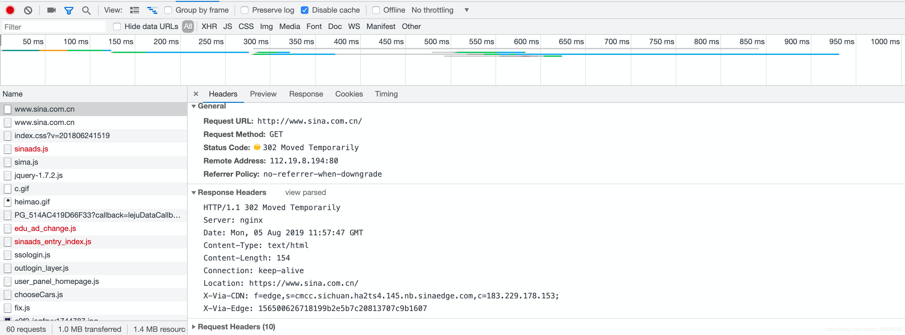Open the network search magnifier
Image resolution: width=905 pixels, height=335 pixels.
[x=86, y=10]
